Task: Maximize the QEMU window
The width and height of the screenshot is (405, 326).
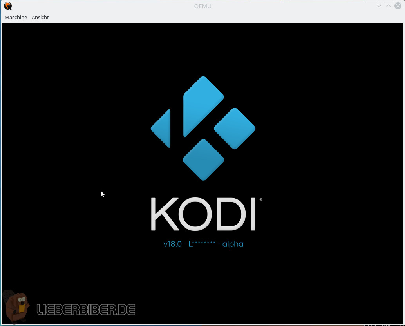Action: (388, 6)
